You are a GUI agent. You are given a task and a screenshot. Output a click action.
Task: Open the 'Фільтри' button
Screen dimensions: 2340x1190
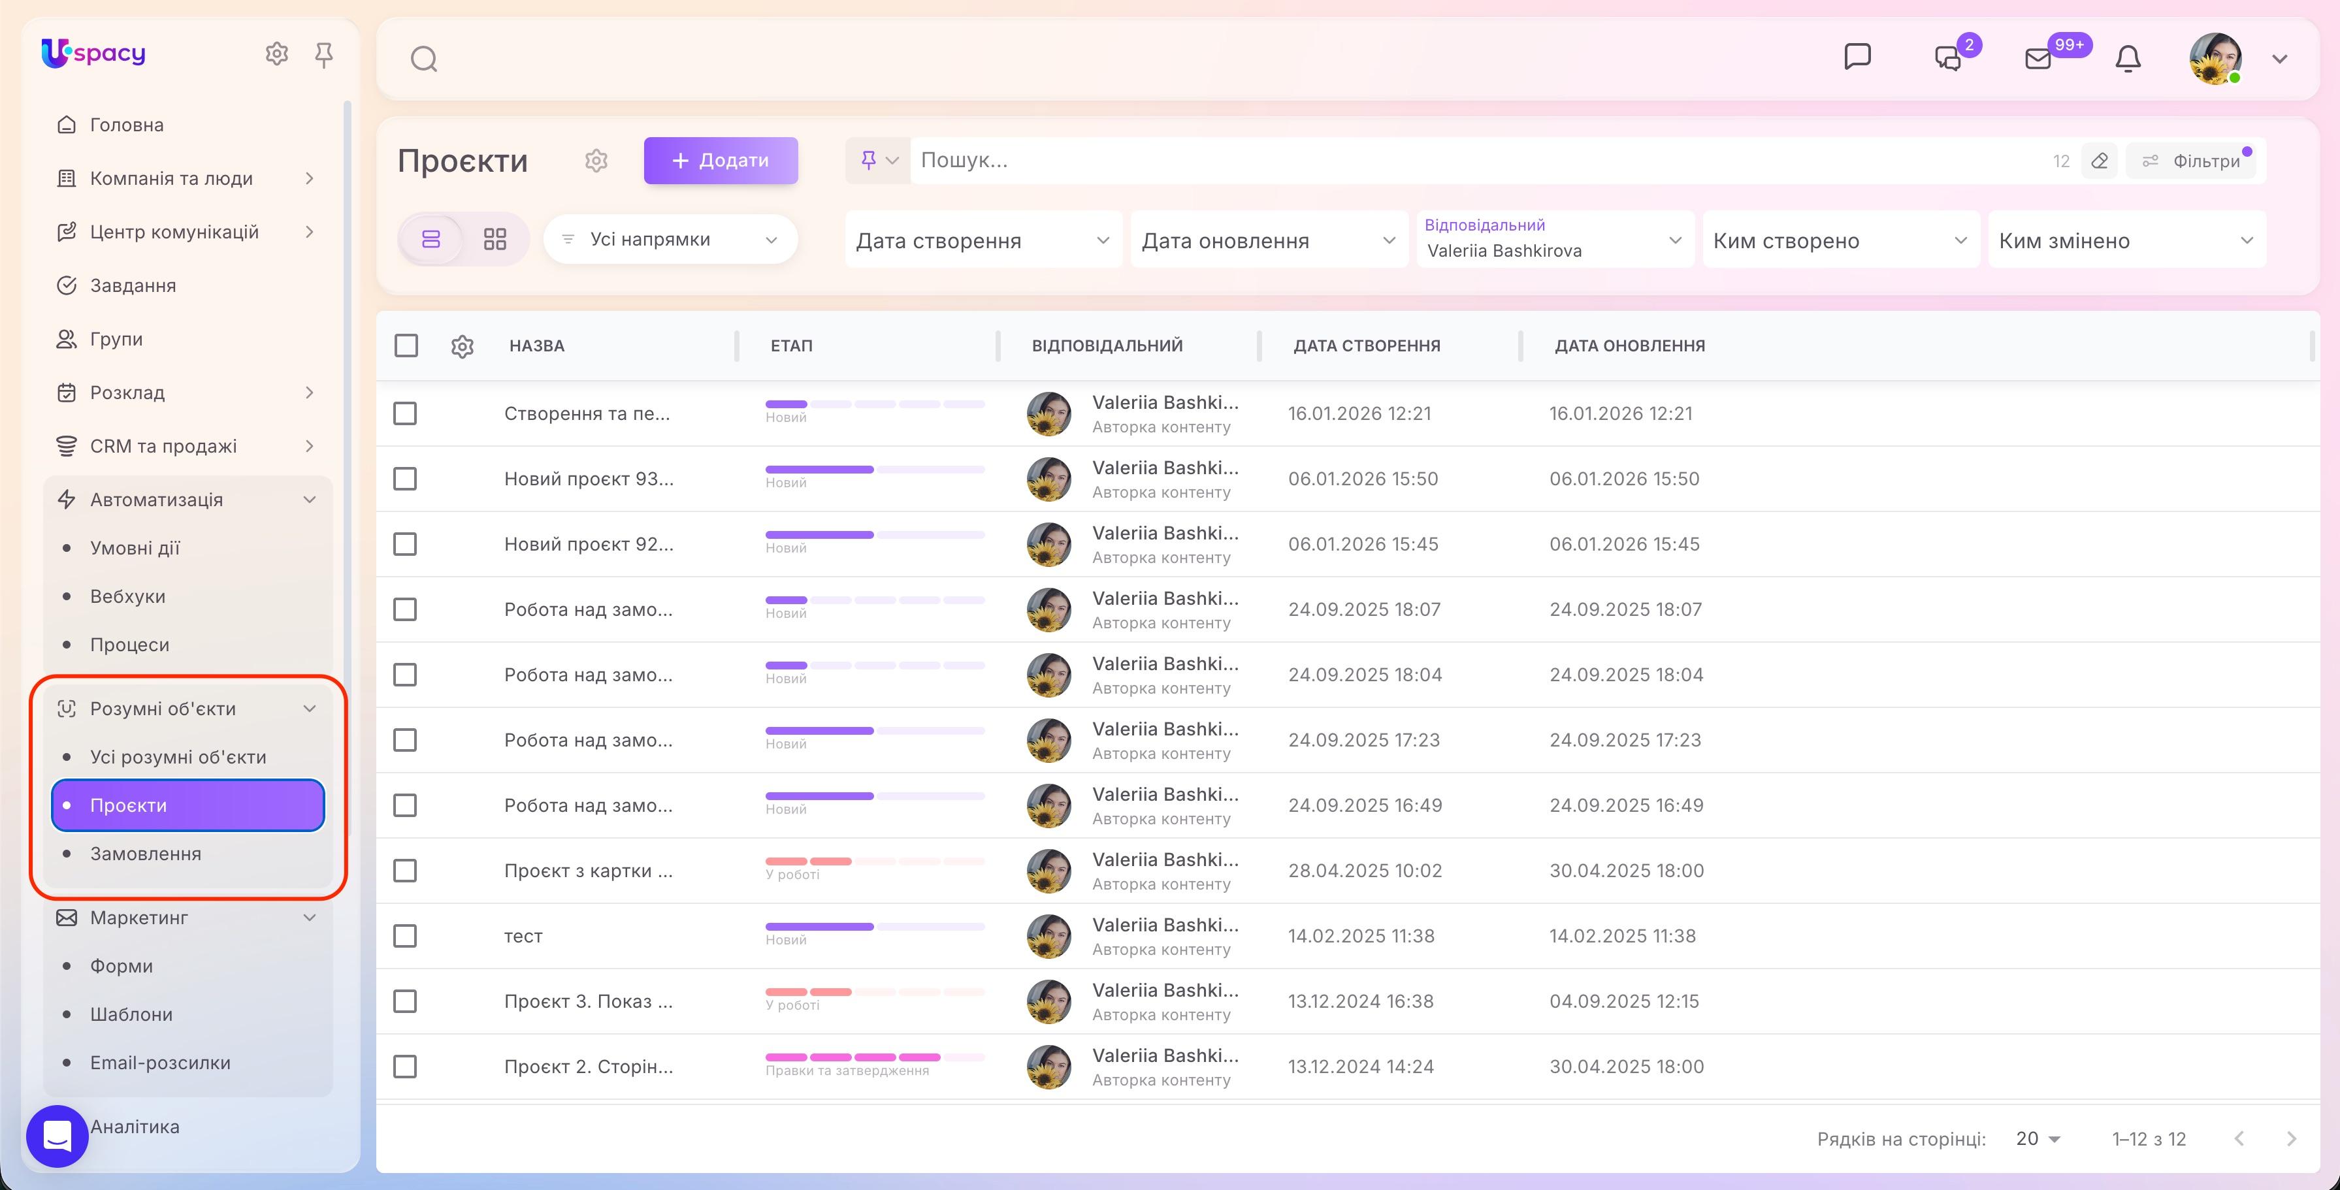2191,161
